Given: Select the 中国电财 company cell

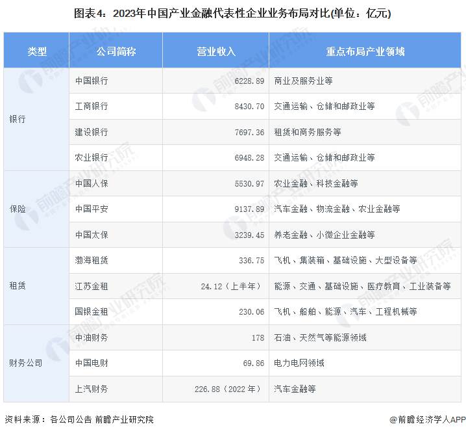Looking at the screenshot, I should point(116,363).
